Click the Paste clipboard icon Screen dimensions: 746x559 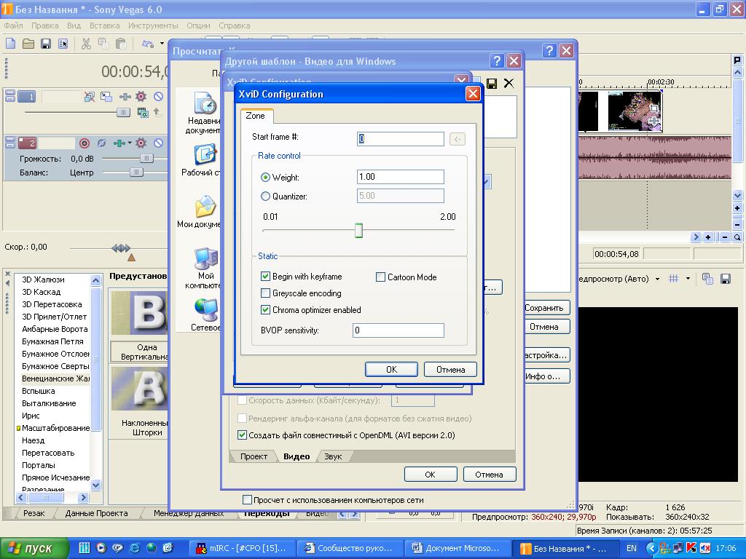(x=122, y=44)
